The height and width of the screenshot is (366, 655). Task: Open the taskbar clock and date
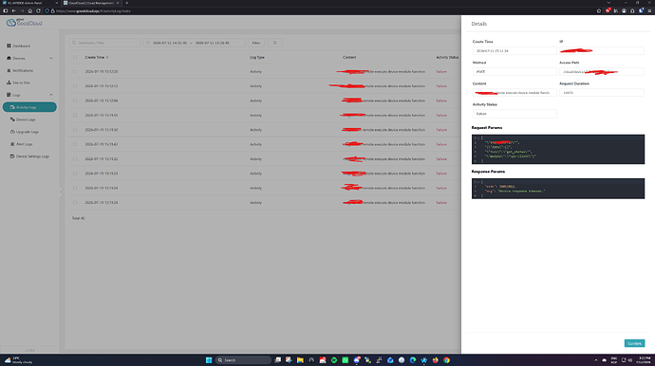(x=645, y=359)
